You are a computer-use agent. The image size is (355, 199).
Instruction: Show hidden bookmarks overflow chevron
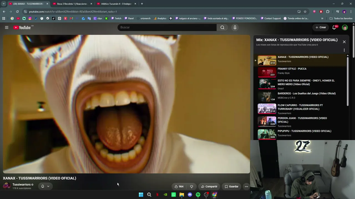coord(322,19)
